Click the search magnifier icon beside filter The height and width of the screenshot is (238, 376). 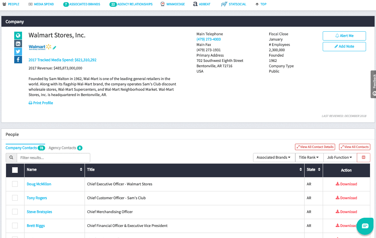point(11,158)
